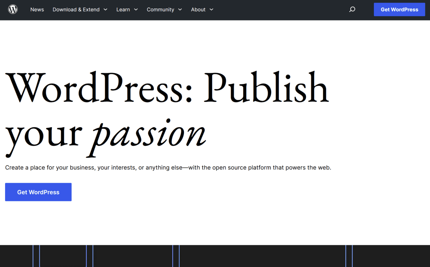Open the Learn section from the navbar
Viewport: 430px width, 267px height.
pyautogui.click(x=123, y=9)
